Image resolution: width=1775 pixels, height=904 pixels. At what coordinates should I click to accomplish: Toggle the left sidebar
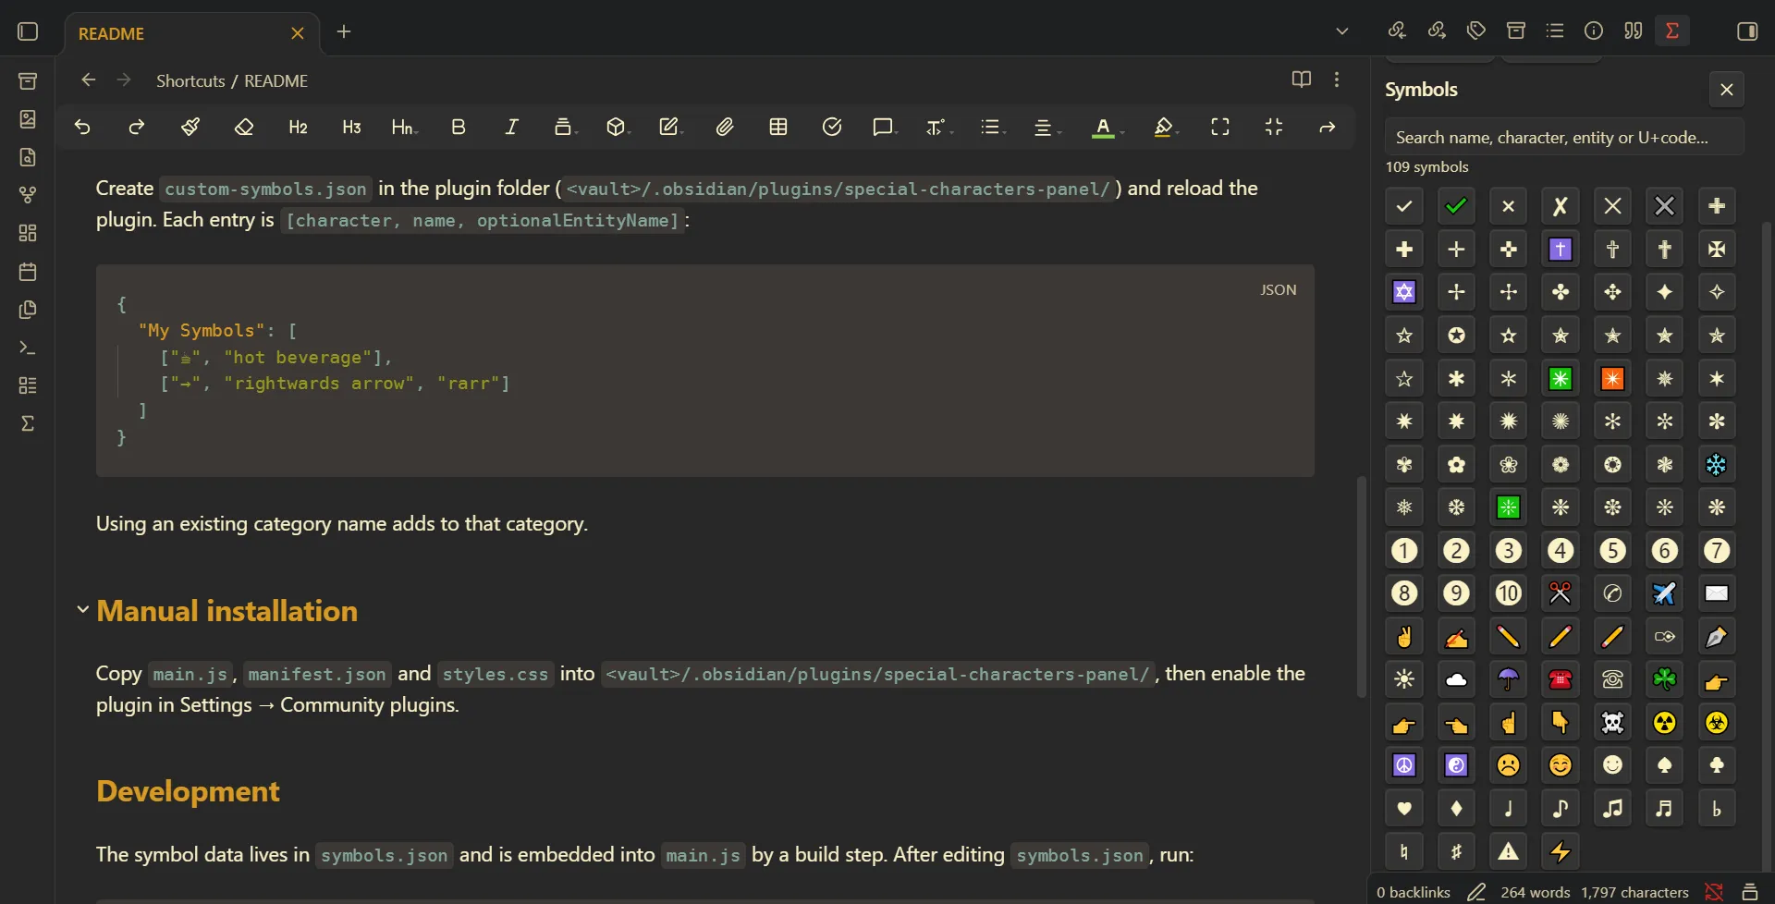click(x=28, y=31)
